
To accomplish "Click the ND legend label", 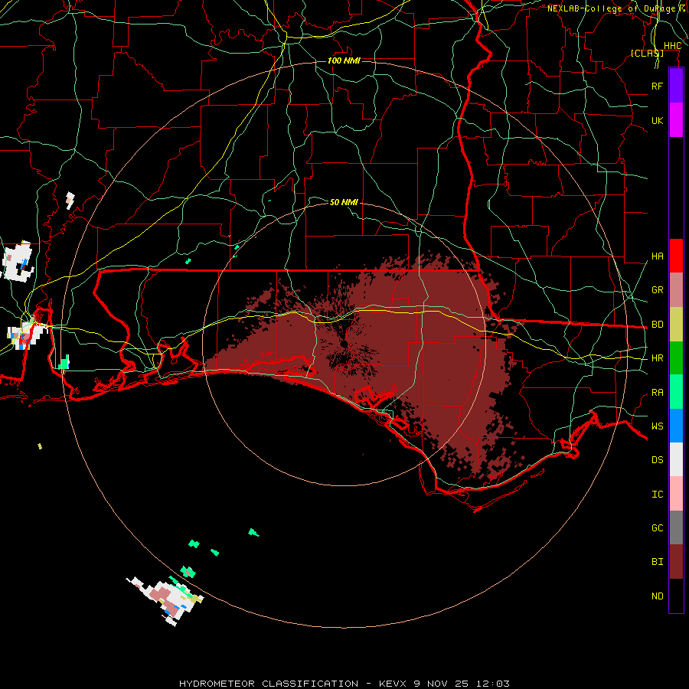I will coord(657,596).
